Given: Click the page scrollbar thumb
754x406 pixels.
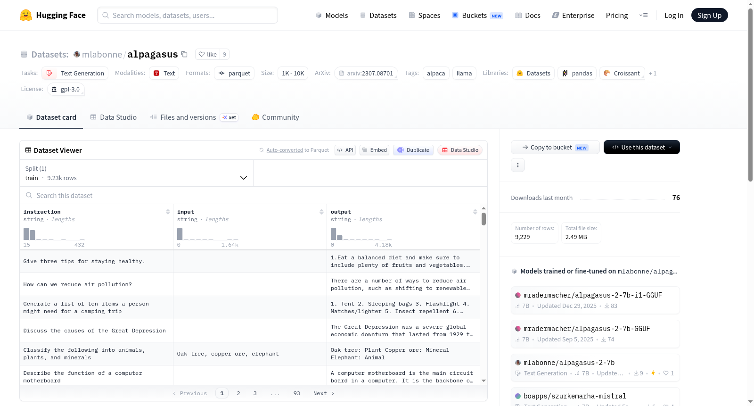Looking at the screenshot, I should pos(751,94).
